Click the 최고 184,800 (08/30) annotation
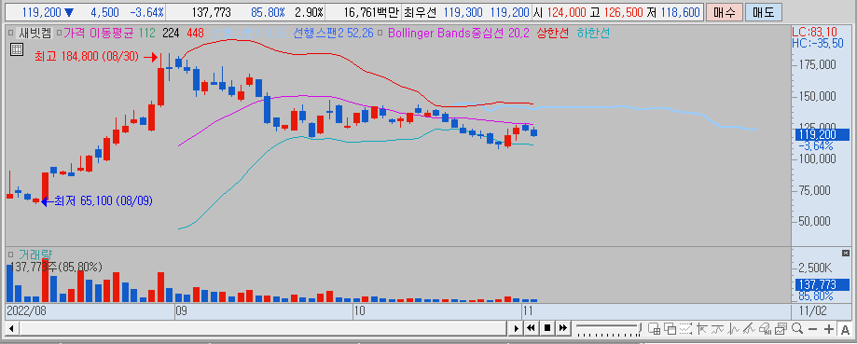857x344 pixels. (x=88, y=56)
